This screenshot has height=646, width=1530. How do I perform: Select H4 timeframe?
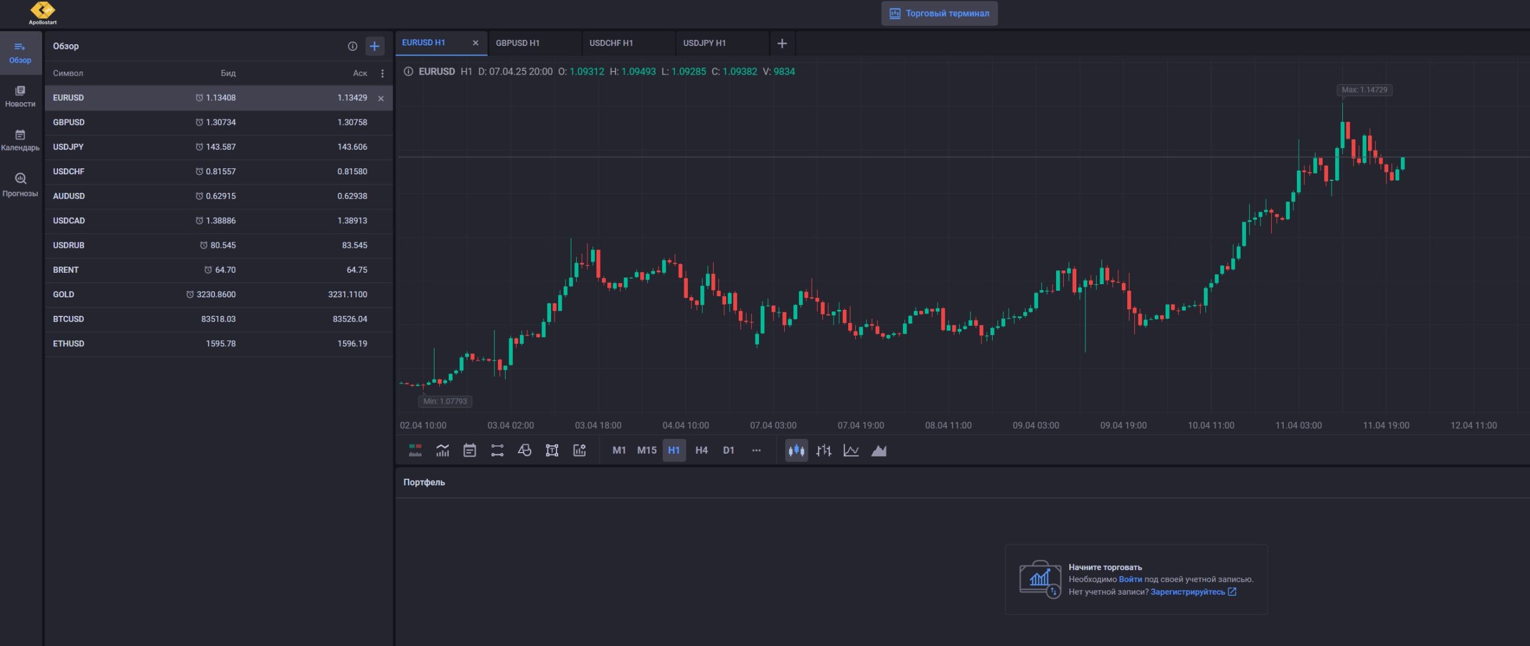701,451
